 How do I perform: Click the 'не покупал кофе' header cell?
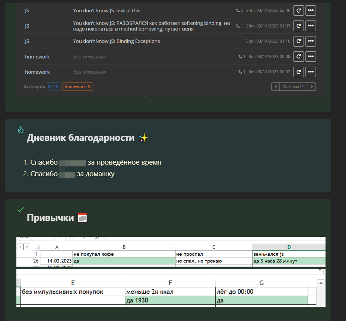[x=124, y=254]
